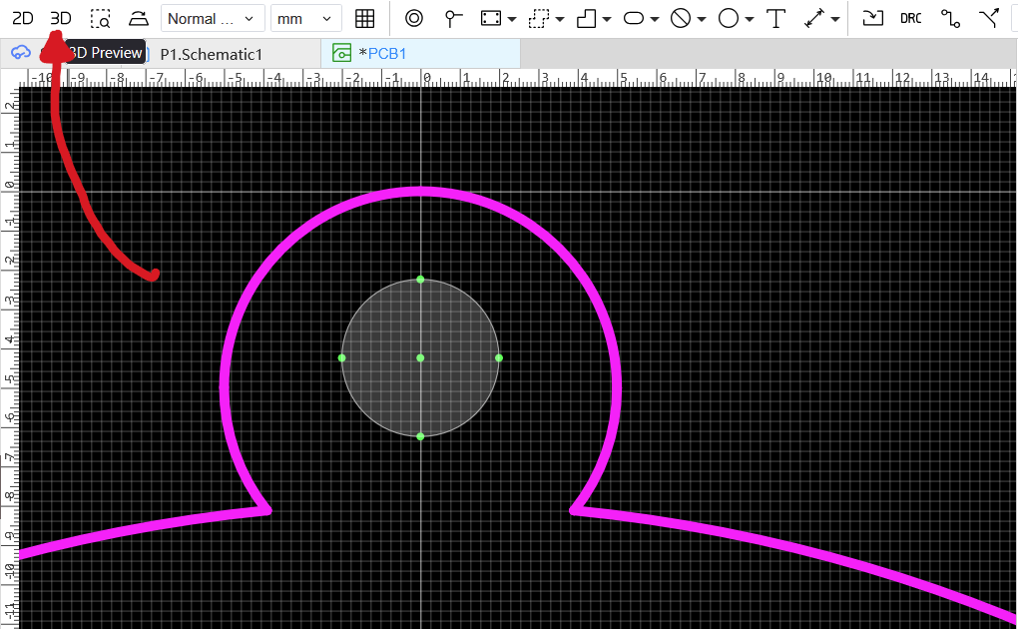The width and height of the screenshot is (1018, 629).
Task: Click the grid settings icon
Action: pyautogui.click(x=365, y=18)
